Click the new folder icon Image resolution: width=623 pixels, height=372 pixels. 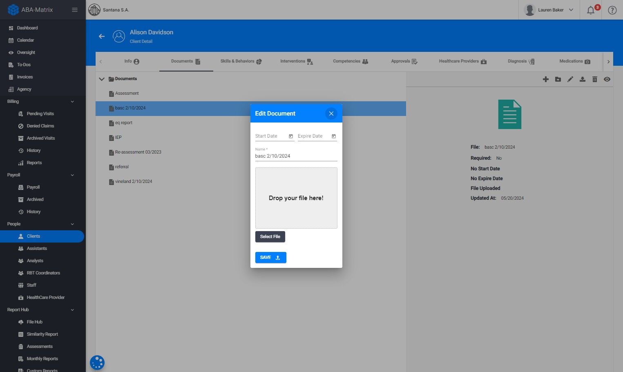click(558, 79)
